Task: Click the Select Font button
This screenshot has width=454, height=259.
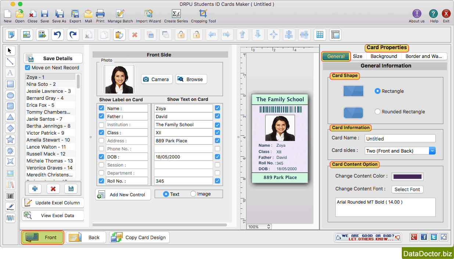Action: [x=407, y=189]
